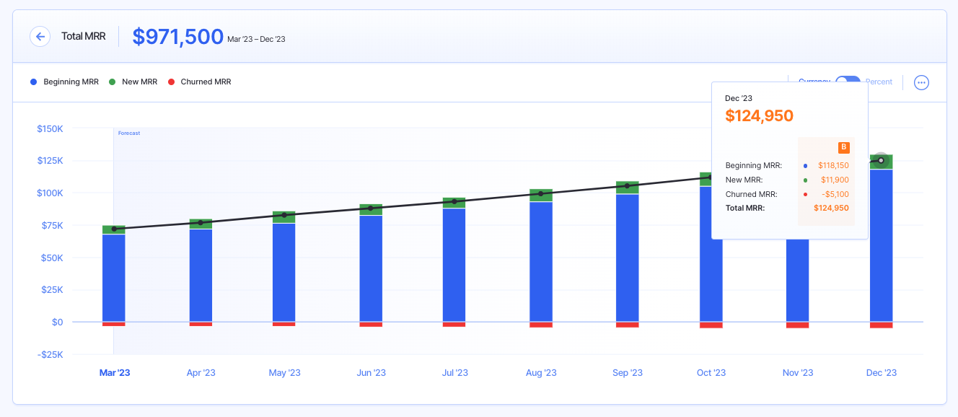Click the orange B badge in tooltip
958x417 pixels.
[x=843, y=148]
